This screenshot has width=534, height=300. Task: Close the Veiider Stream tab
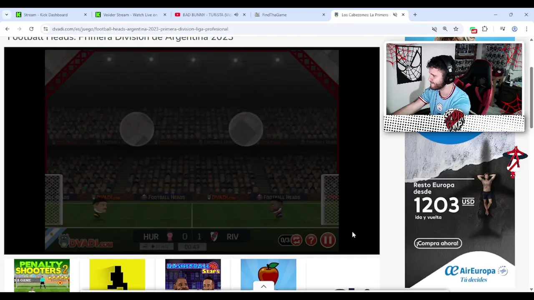click(x=165, y=15)
